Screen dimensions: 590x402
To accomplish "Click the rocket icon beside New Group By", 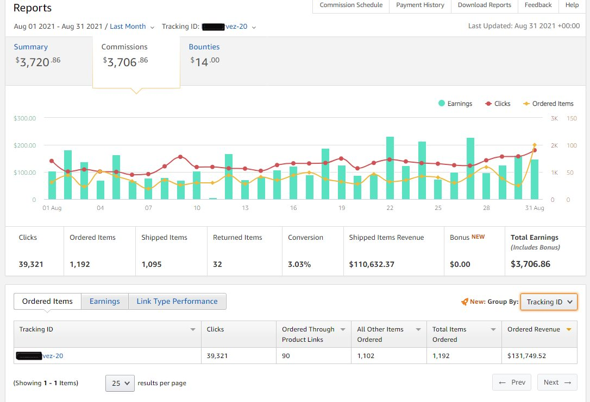I will tap(465, 302).
